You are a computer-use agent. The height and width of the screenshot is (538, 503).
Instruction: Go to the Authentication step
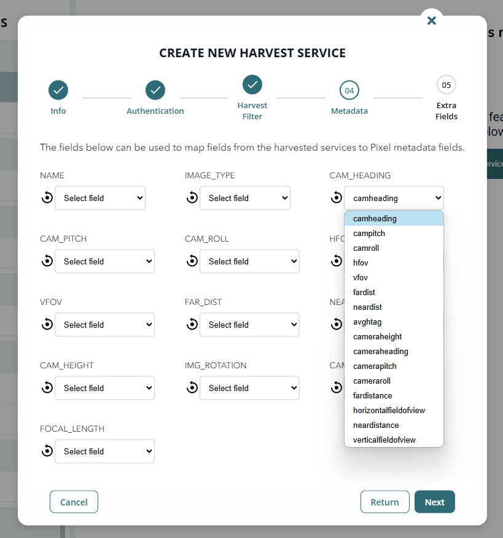click(x=155, y=90)
